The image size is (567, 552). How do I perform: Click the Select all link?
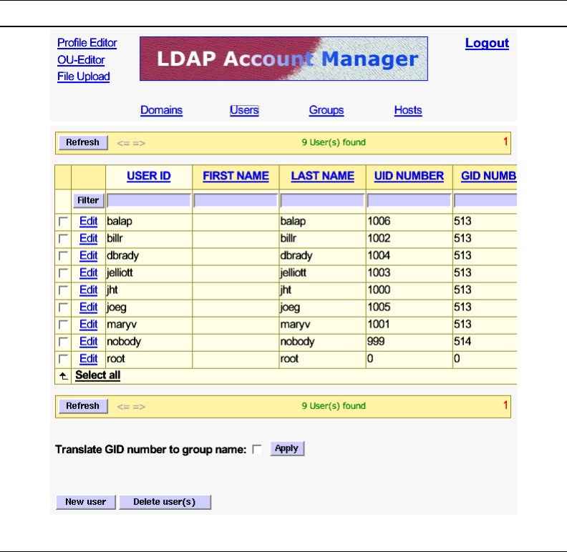point(97,375)
